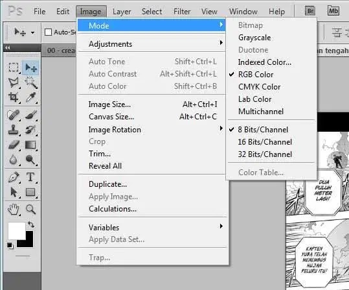Viewport: 349px width, 290px height.
Task: Choose the Hand tool
Action: 14,210
